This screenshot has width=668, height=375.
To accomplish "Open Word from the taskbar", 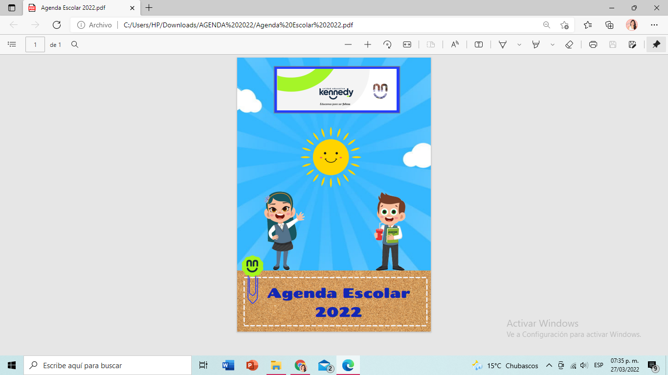I will click(x=227, y=365).
